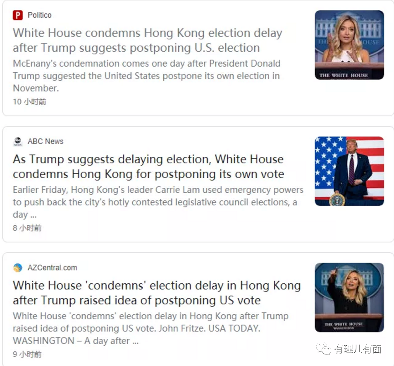Click the WeChat watermark logo icon
Image resolution: width=394 pixels, height=366 pixels.
click(x=324, y=349)
